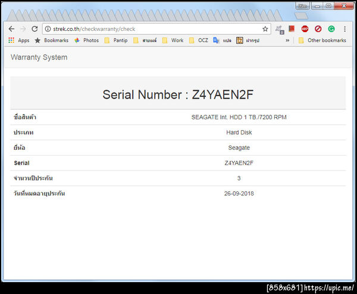Go back to the previous page
Screen dimensions: 357x294
tap(11, 29)
